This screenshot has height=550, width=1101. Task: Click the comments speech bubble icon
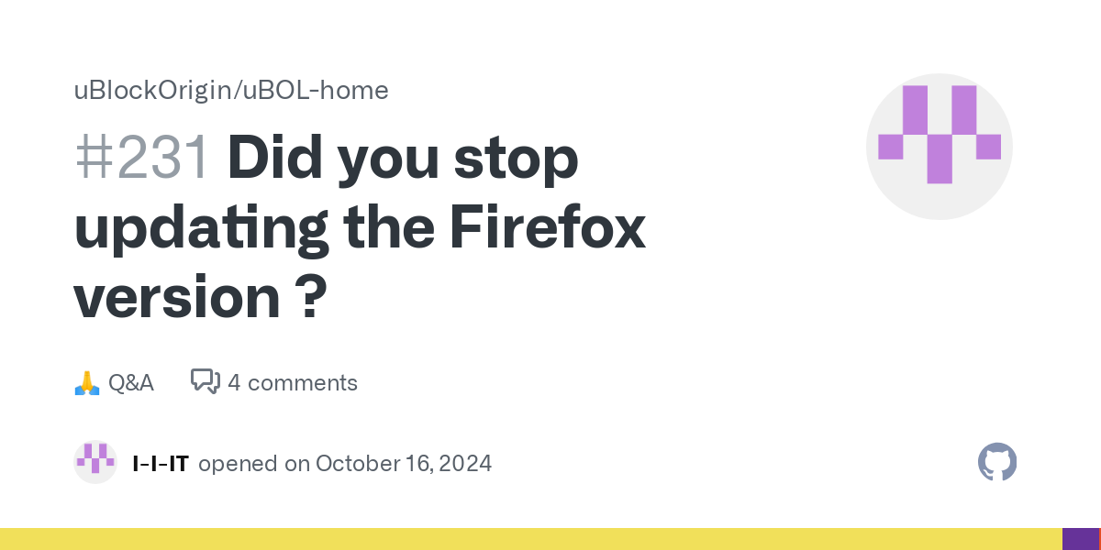(x=206, y=381)
